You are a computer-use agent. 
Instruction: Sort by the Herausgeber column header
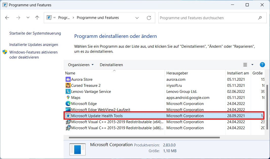(177, 73)
